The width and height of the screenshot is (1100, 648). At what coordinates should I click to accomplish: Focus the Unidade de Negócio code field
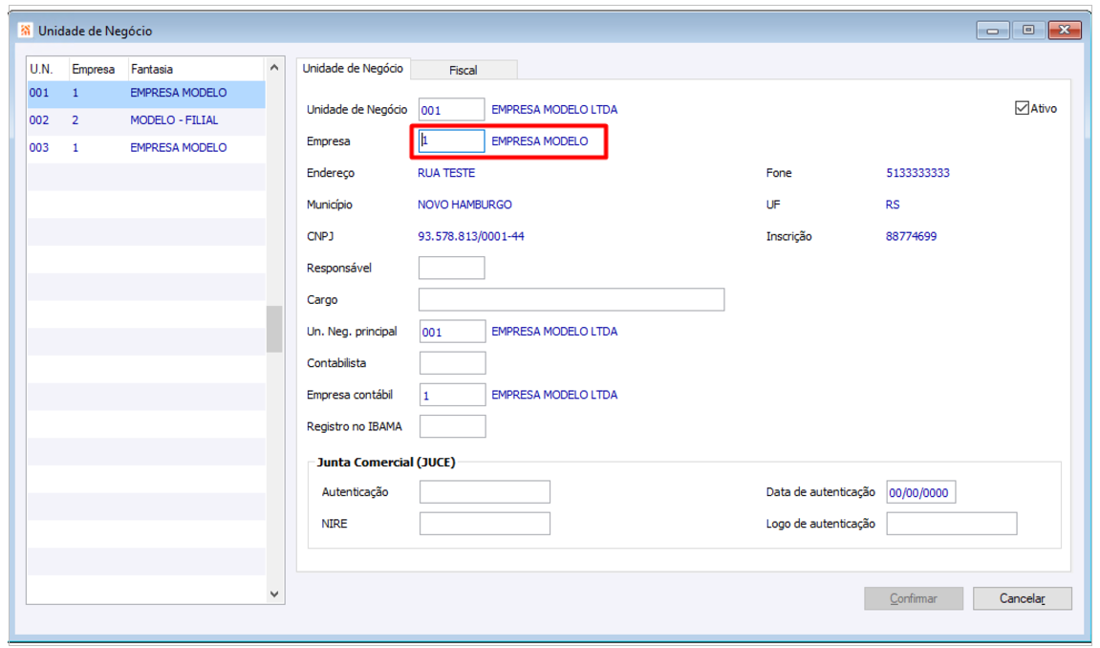[x=451, y=109]
